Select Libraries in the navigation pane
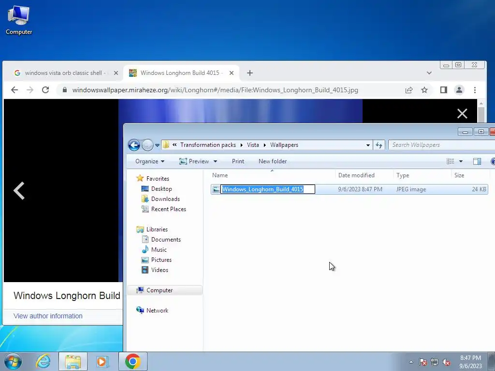 152,229
